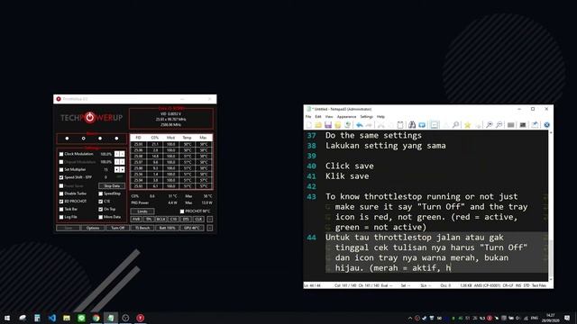Enable Clock Modulation checkbox
This screenshot has width=577, height=324.
point(61,154)
